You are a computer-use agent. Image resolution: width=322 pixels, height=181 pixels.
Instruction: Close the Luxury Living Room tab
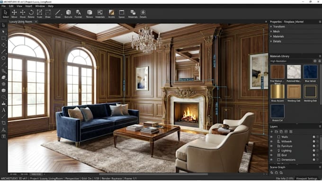36,22
